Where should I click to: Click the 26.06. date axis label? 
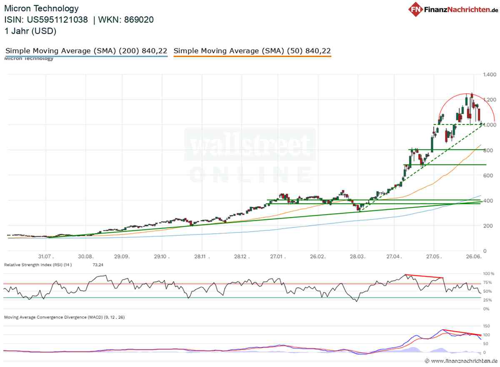pyautogui.click(x=474, y=257)
